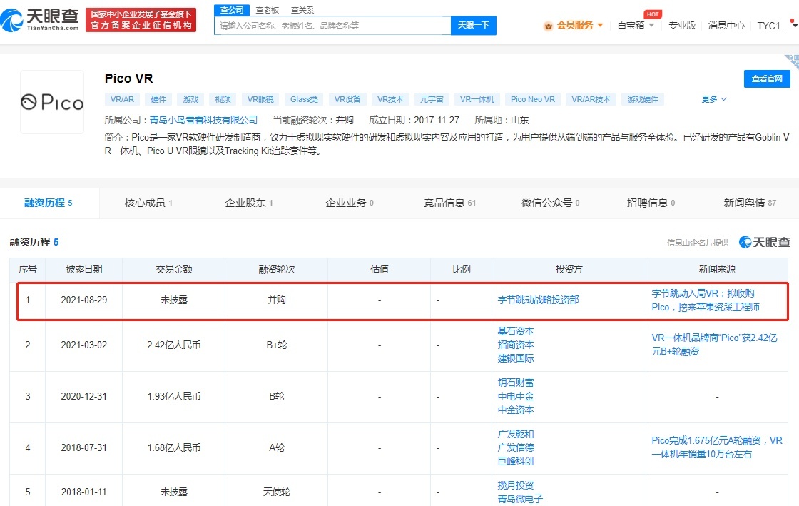Expand the 百宝箱 dropdown
The width and height of the screenshot is (799, 506).
635,25
